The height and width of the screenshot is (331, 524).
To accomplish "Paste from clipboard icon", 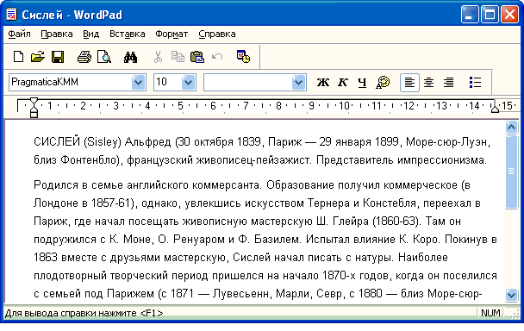I will (197, 57).
